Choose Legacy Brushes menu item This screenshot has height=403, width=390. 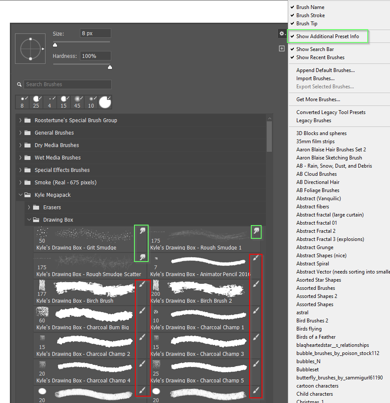click(314, 120)
